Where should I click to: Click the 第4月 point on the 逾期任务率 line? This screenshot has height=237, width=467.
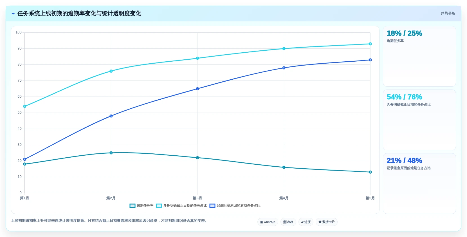(x=284, y=167)
